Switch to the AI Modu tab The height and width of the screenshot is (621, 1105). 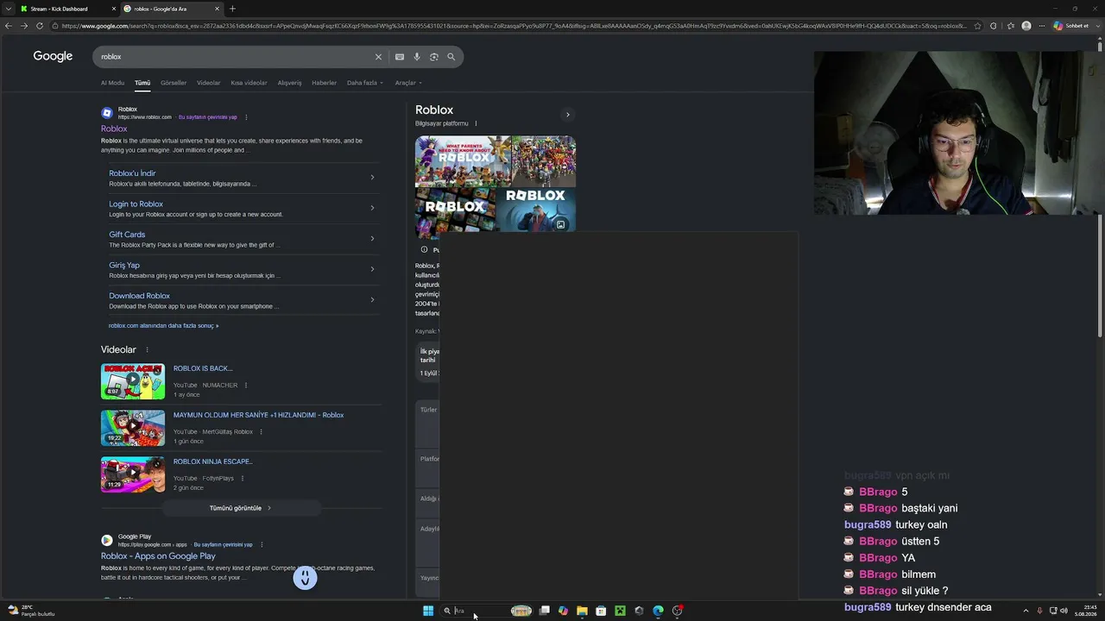tap(112, 83)
